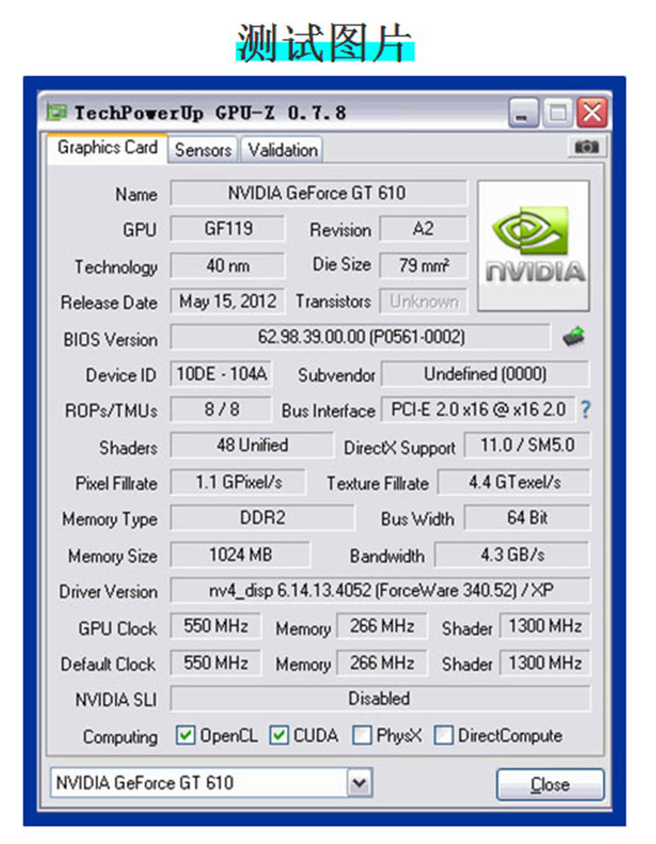Viewport: 656px width, 844px height.
Task: Minimize the GPU-Z window
Action: point(523,113)
